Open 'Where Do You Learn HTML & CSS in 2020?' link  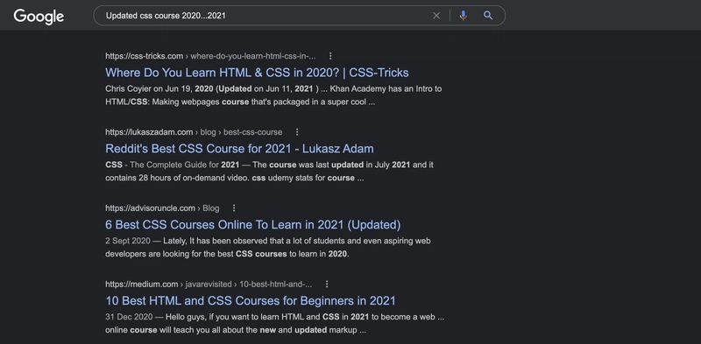point(257,73)
